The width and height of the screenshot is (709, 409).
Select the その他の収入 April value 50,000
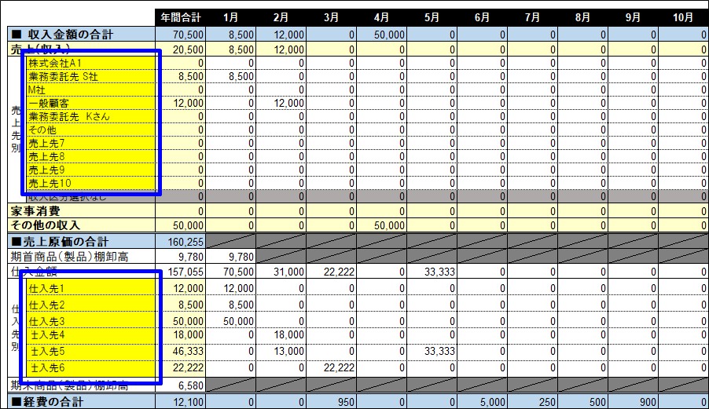point(381,225)
